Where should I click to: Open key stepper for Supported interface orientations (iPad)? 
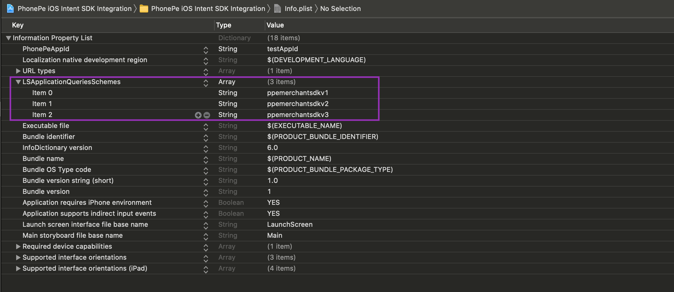206,269
